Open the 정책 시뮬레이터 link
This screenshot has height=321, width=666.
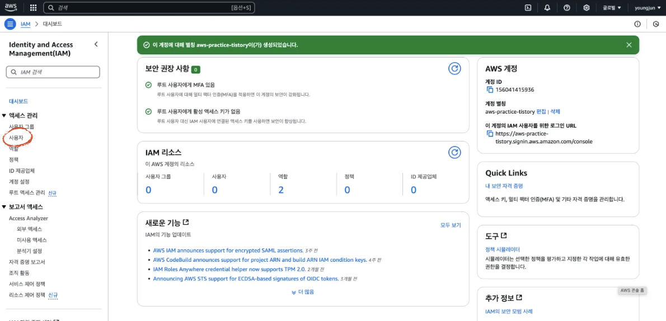coord(503,249)
